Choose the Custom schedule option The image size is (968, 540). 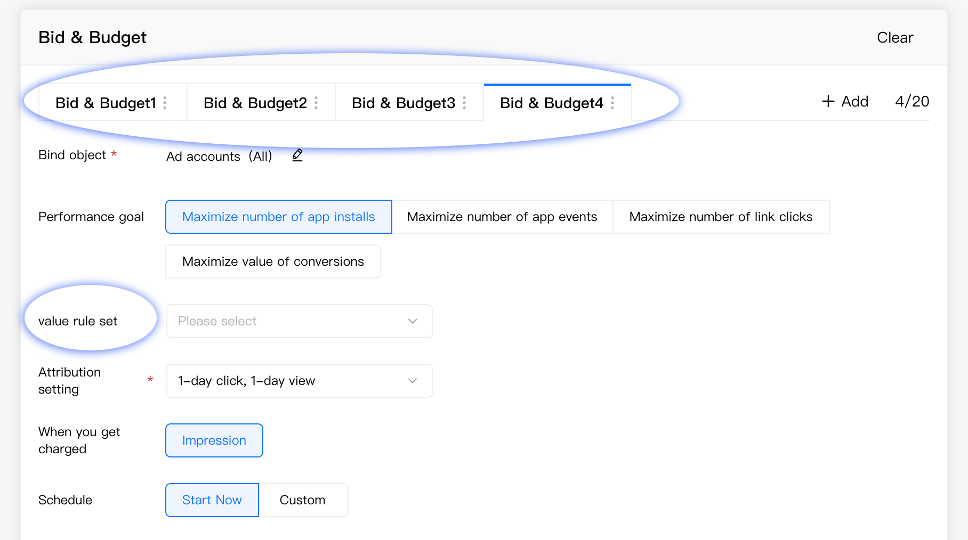[302, 500]
